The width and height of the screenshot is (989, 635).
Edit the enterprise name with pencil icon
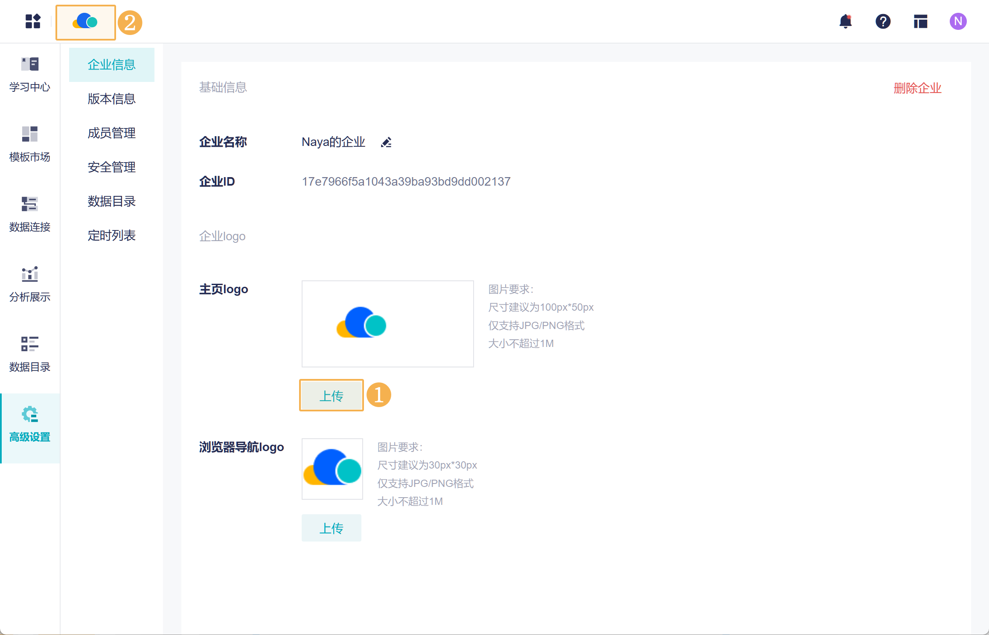pyautogui.click(x=386, y=142)
